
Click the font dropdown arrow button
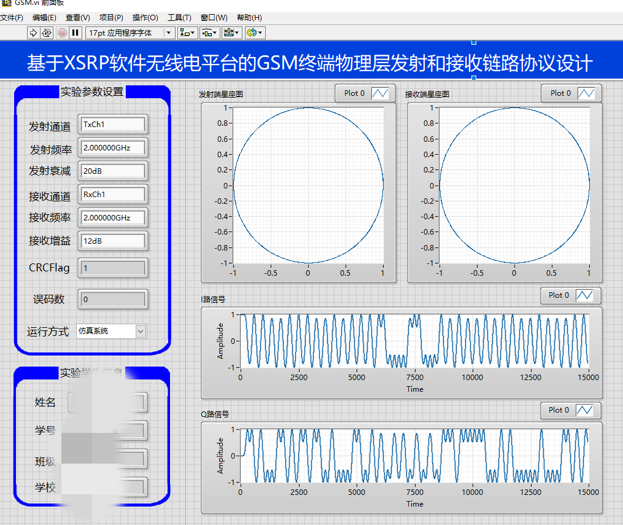pos(169,33)
